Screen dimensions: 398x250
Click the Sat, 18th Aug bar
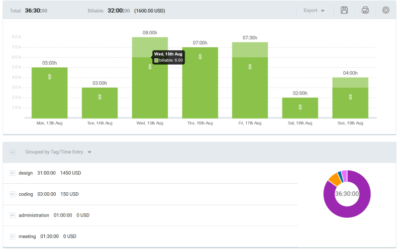(300, 108)
